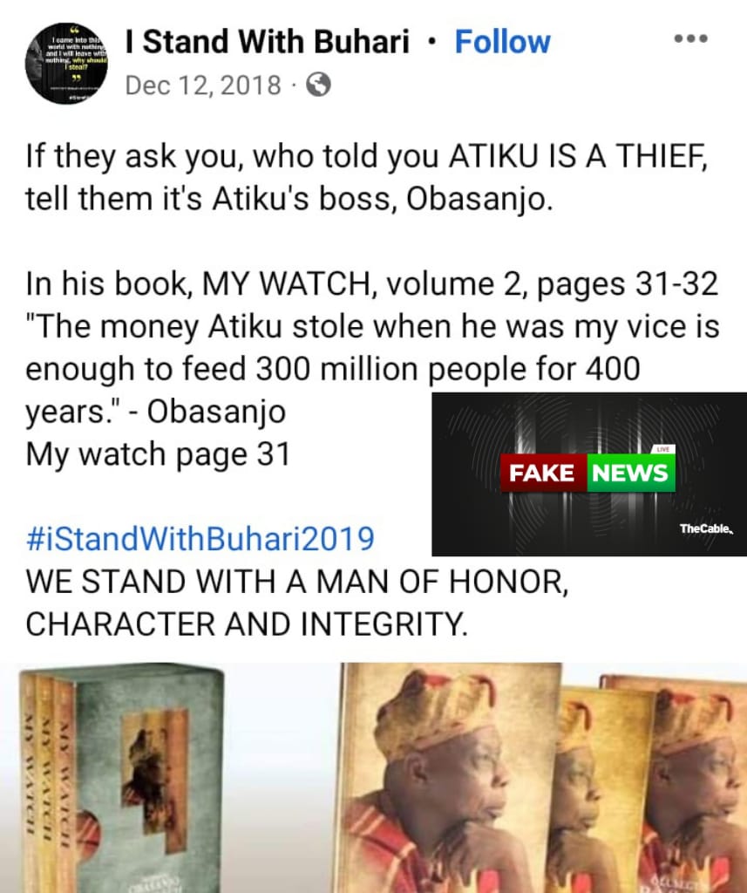
Task: Follow the I Stand With Buhari page
Action: (x=502, y=42)
